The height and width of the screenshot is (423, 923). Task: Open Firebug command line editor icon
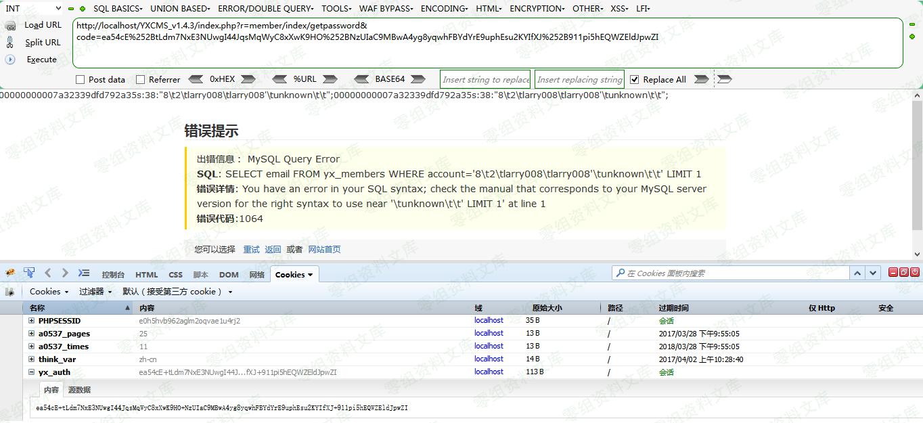coord(84,273)
